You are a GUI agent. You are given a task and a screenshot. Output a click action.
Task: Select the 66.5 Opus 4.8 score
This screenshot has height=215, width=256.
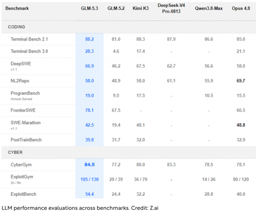(x=241, y=110)
